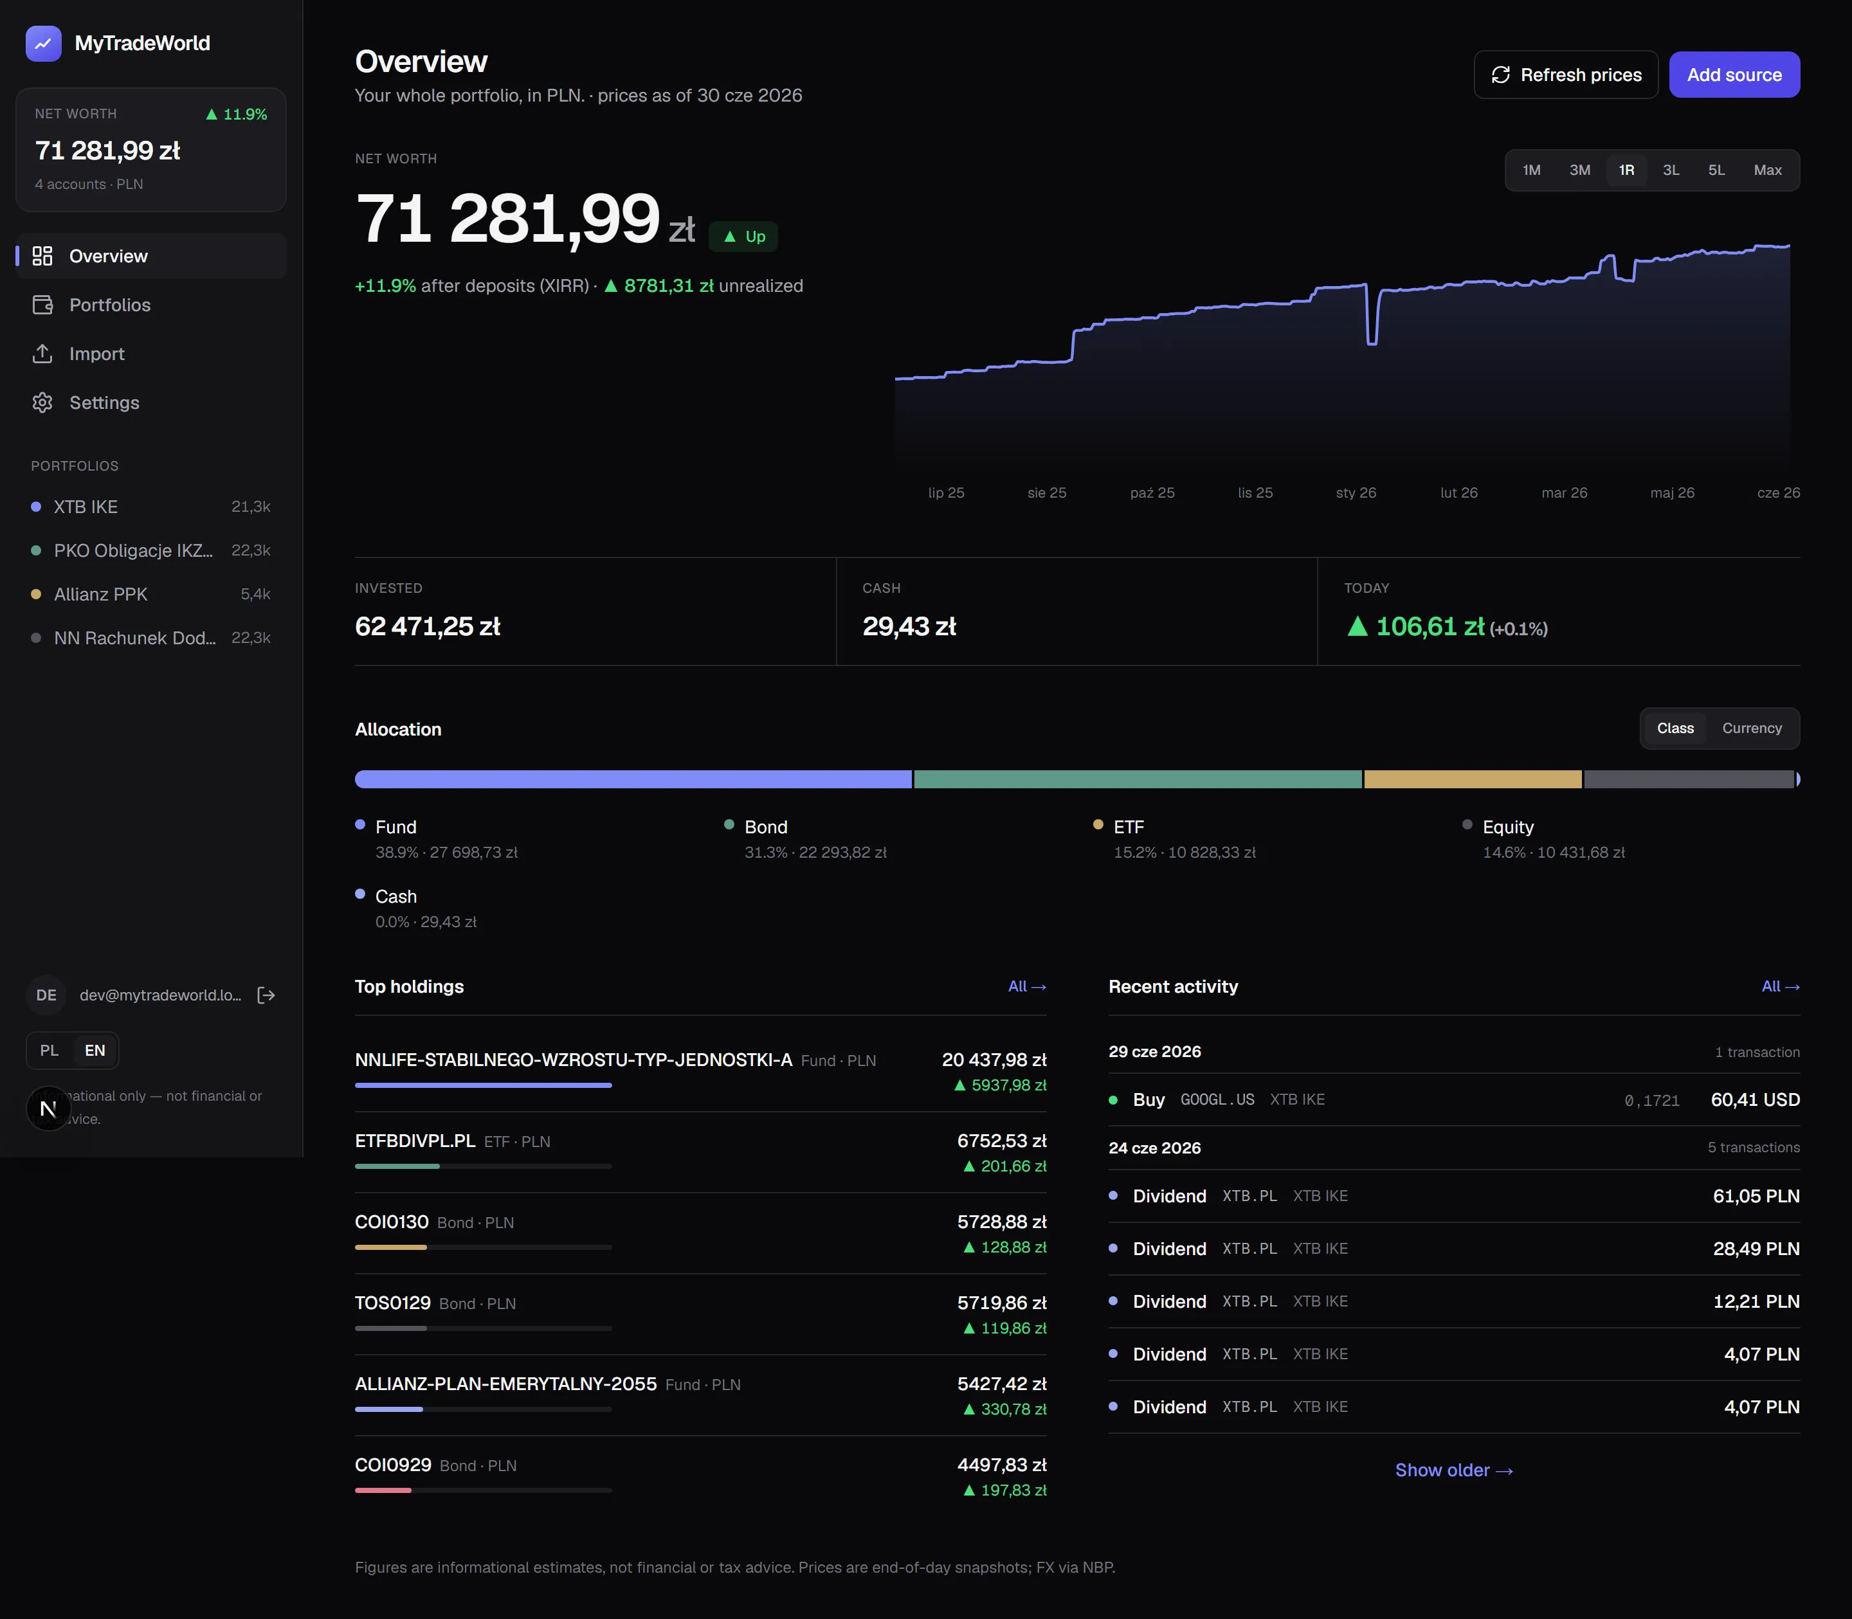Image resolution: width=1852 pixels, height=1619 pixels.
Task: Click the Cash value 29,43 zł
Action: coord(909,626)
